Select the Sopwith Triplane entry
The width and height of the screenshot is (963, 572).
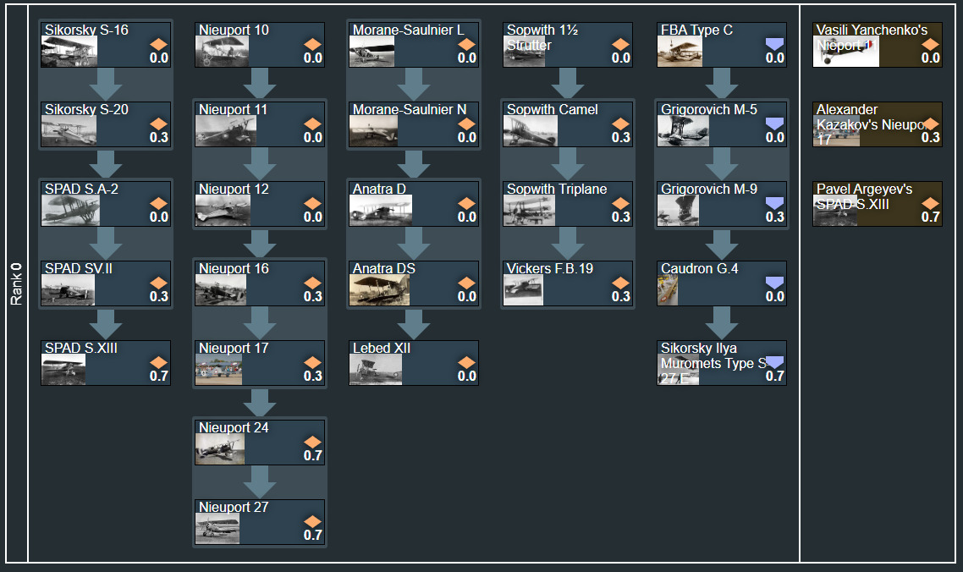(x=568, y=203)
